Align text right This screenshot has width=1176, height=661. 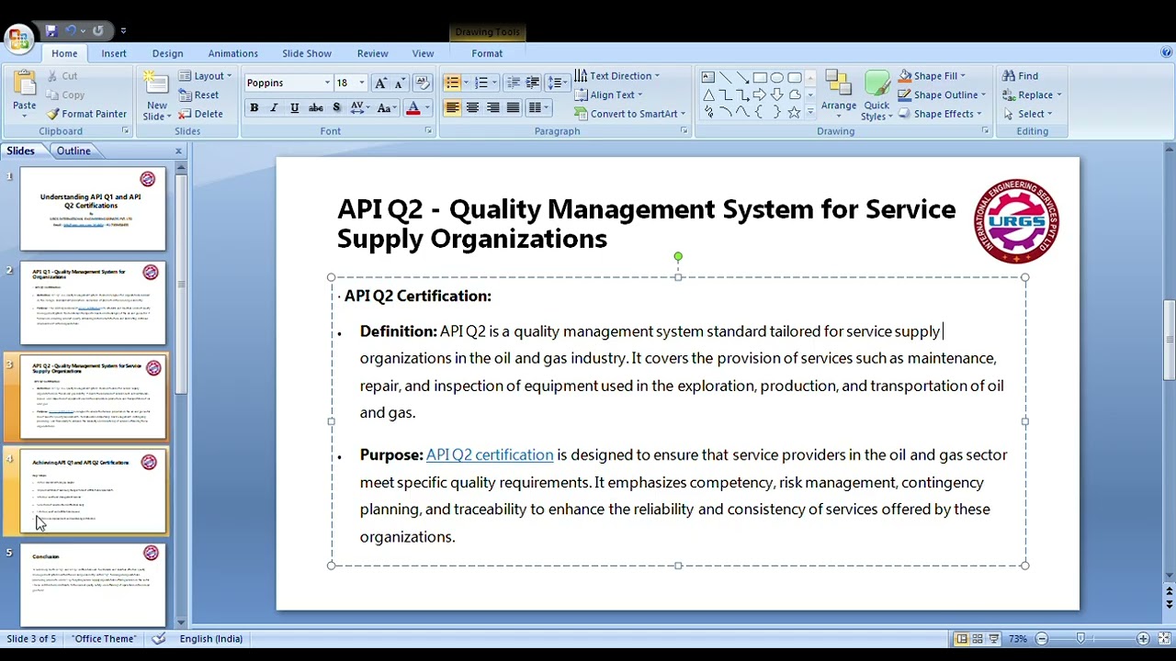(492, 108)
